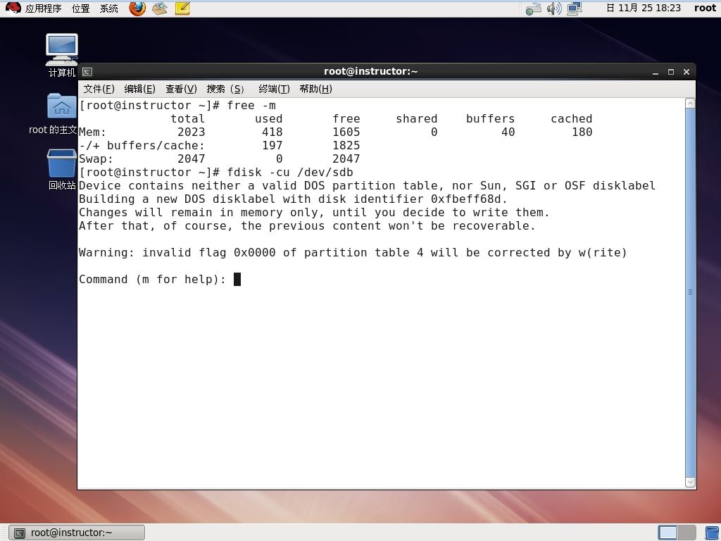Image resolution: width=721 pixels, height=541 pixels.
Task: Click the network connection tray icon
Action: tap(575, 8)
